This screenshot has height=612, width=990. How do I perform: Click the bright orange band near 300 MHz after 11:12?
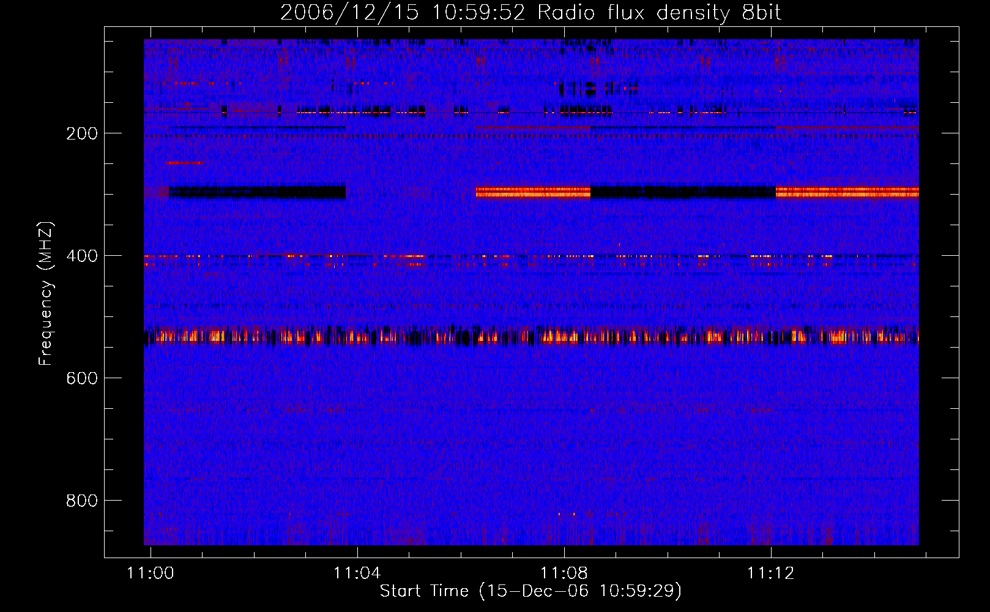click(847, 192)
